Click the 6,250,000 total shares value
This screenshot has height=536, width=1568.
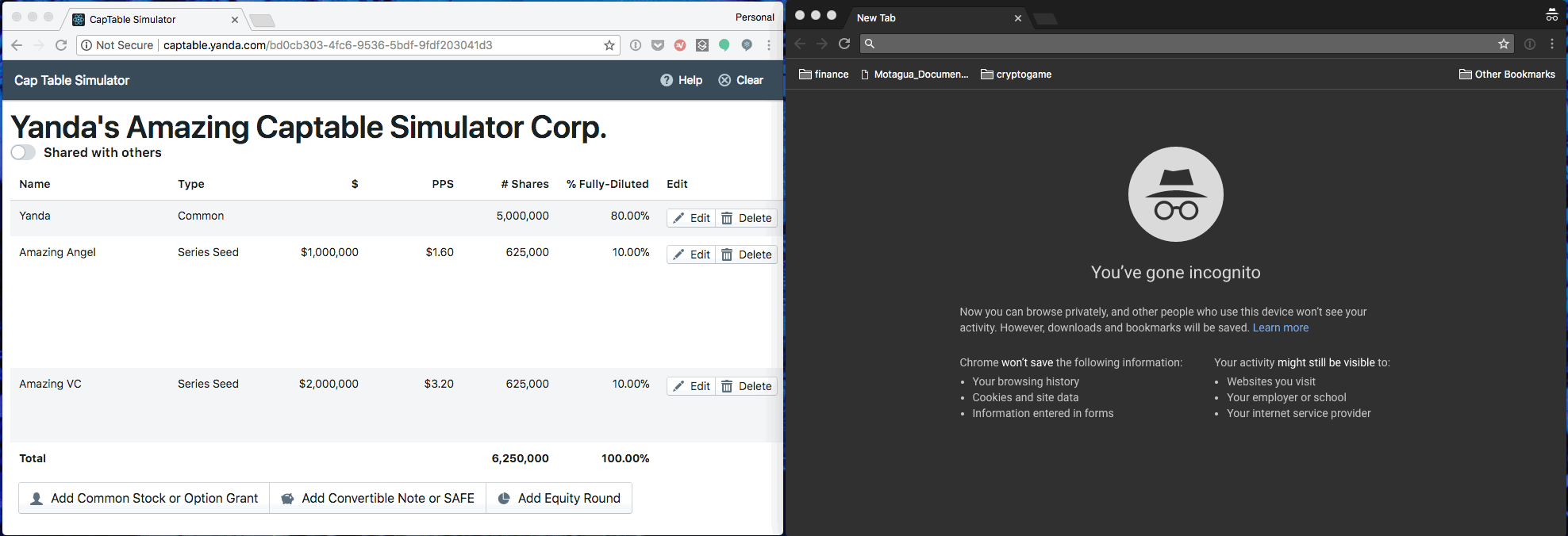point(520,458)
